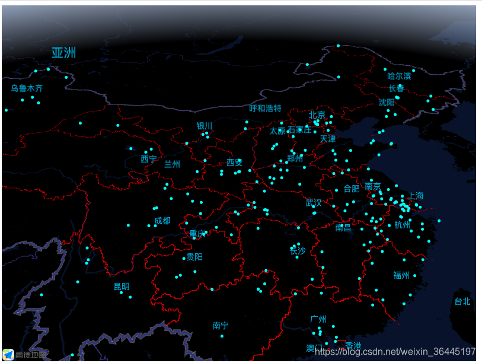Select the 郑州 city label
Viewport: 482px width, 363px height.
pyautogui.click(x=295, y=158)
